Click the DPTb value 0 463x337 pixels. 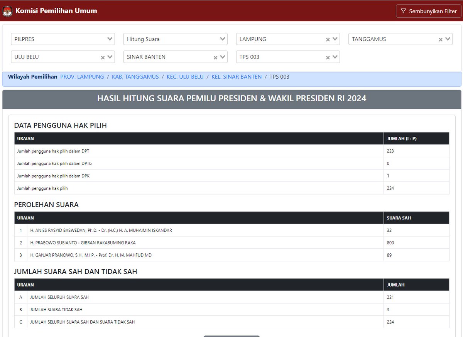click(388, 163)
